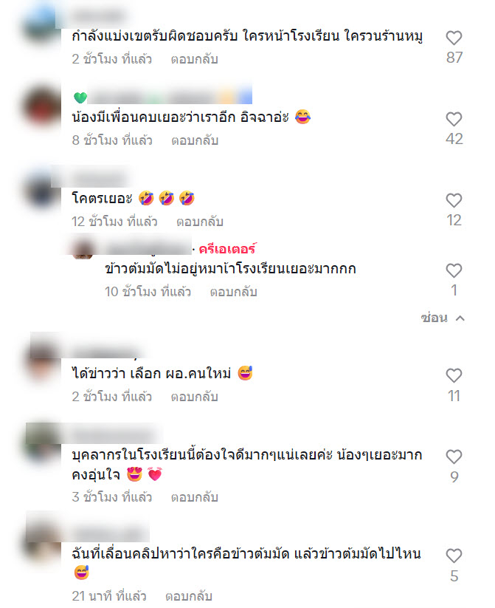
Task: Reply to the 21-minute-old comment
Action: [189, 596]
